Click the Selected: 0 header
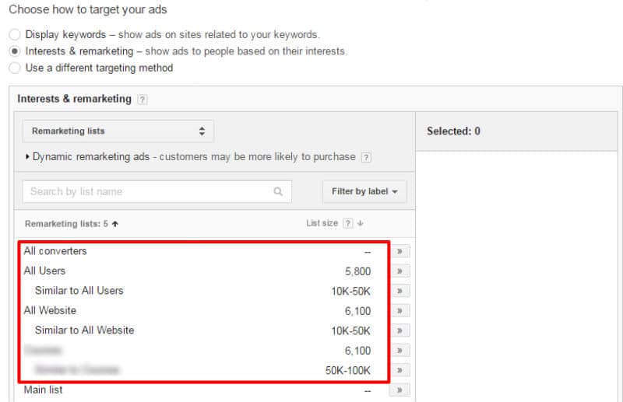The image size is (623, 402). click(453, 131)
